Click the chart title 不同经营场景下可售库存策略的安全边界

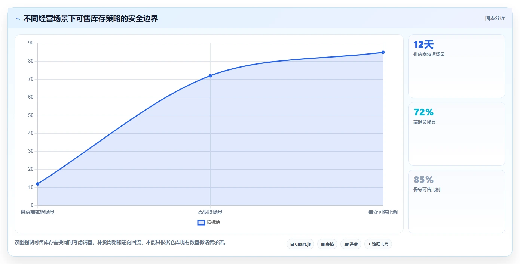coord(91,19)
